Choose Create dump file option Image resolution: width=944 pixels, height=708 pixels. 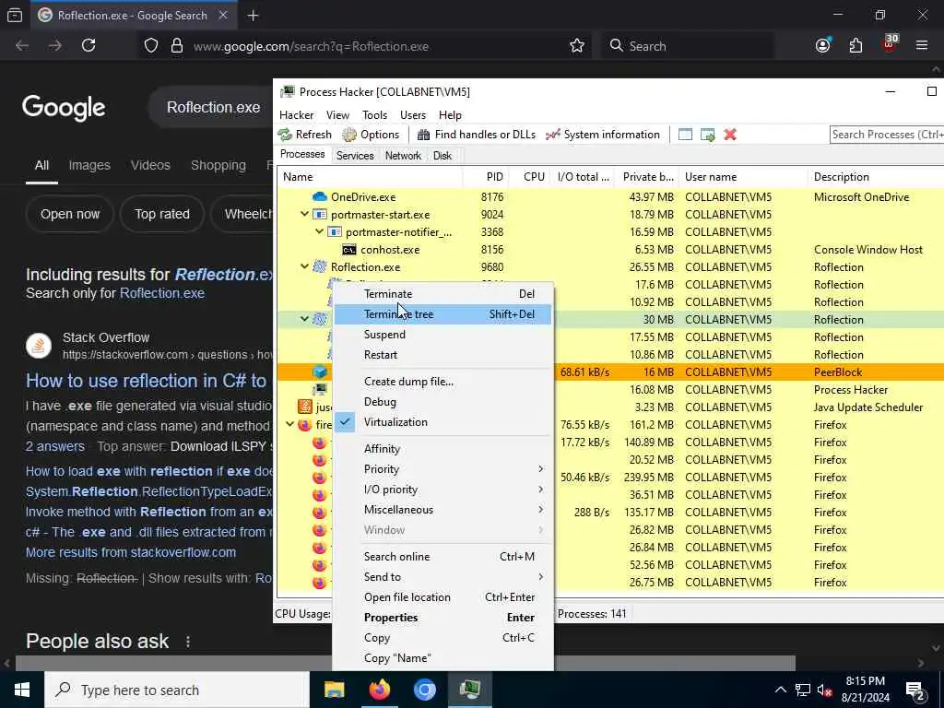(x=442, y=382)
